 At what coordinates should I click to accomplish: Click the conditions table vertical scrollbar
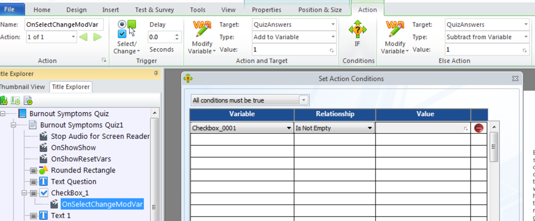coord(493,147)
